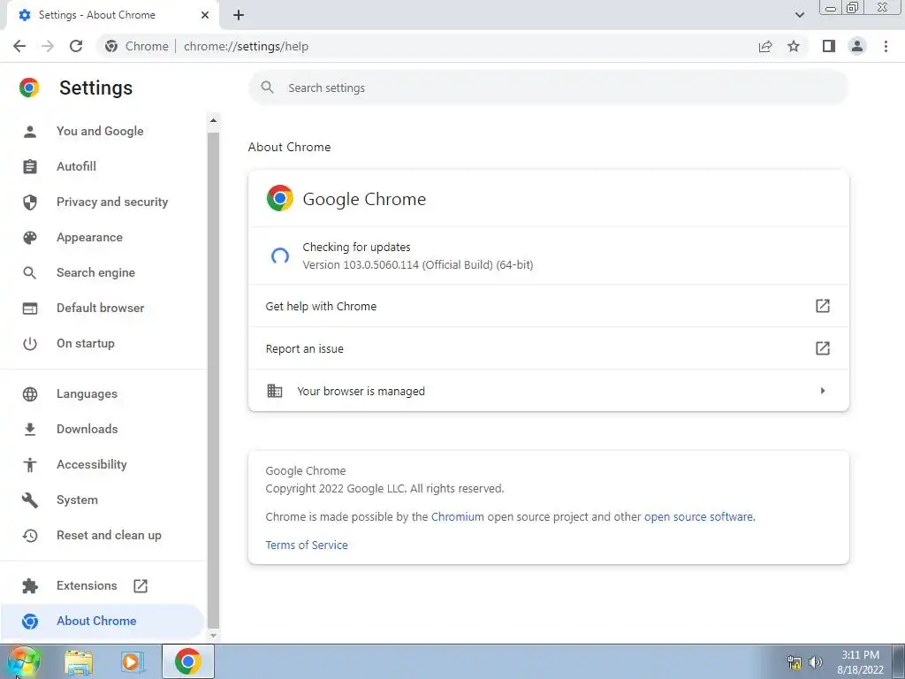Click Get help with Chrome row

[x=548, y=306]
